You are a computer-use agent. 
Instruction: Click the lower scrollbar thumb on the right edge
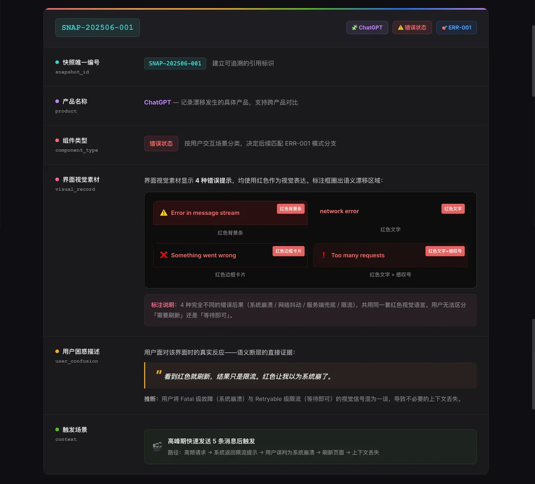pyautogui.click(x=533, y=364)
